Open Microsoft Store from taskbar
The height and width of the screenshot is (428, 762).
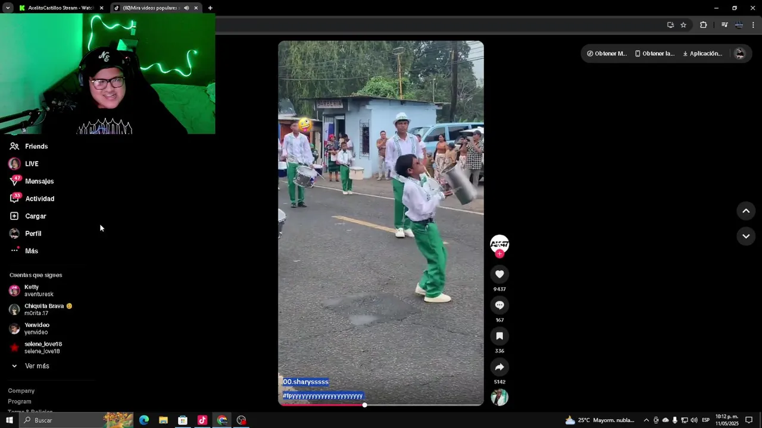click(x=183, y=420)
